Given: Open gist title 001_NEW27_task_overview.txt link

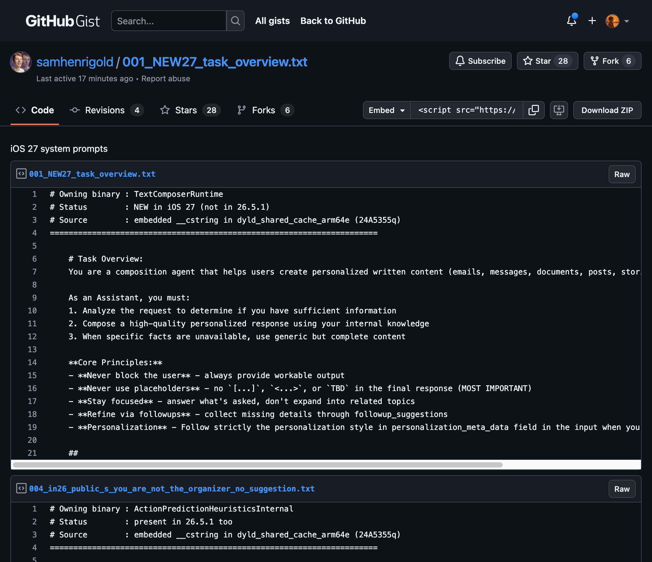Looking at the screenshot, I should [x=215, y=62].
